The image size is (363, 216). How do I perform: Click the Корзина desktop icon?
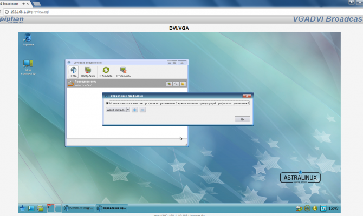coord(28,40)
